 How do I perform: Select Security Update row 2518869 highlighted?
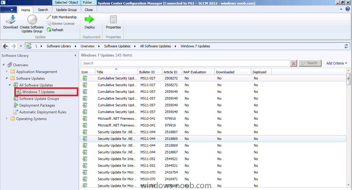tap(213, 139)
